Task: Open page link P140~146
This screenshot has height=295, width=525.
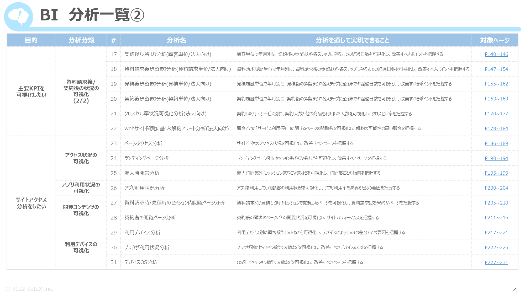Action: 496,54
